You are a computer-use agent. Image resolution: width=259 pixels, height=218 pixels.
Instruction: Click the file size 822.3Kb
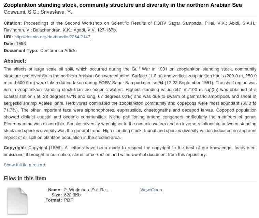tap(72, 195)
